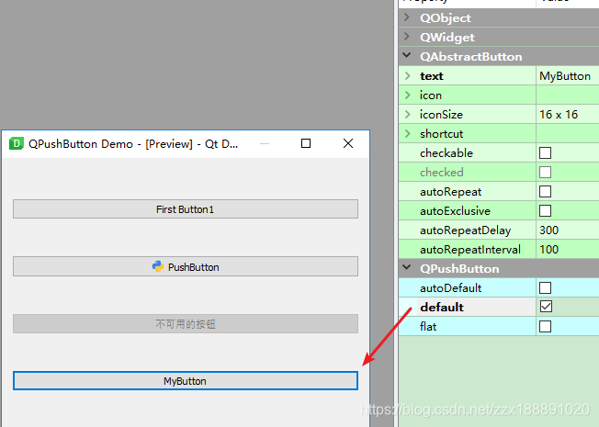Viewport: 599px width, 427px height.
Task: Select the autoDefault property name
Action: [451, 288]
